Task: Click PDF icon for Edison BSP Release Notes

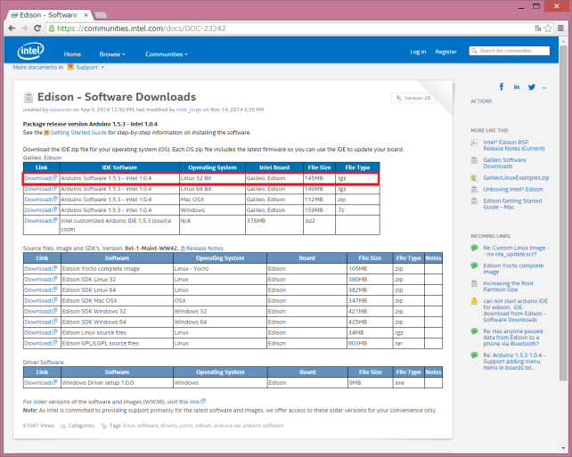Action: coord(476,142)
